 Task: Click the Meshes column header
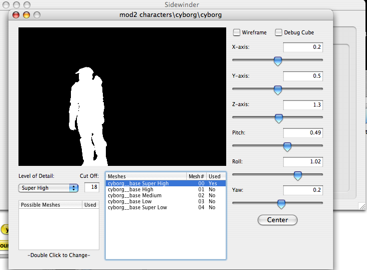(146, 176)
